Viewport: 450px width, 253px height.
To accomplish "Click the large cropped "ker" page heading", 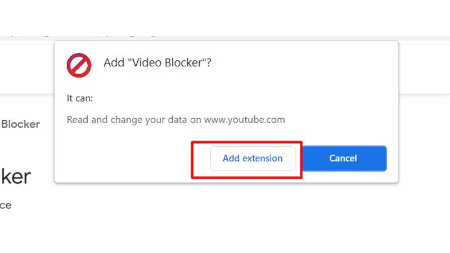I will [x=16, y=177].
